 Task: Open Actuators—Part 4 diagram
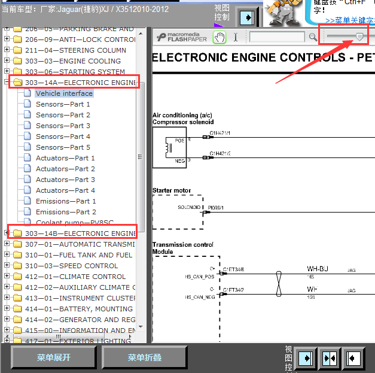(x=65, y=190)
